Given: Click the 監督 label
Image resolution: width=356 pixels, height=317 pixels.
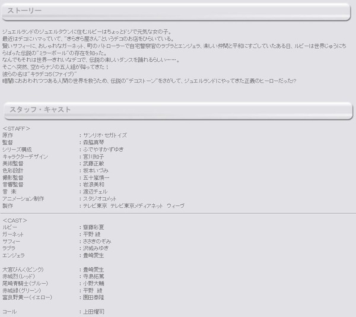Looking at the screenshot, I should (8, 142).
